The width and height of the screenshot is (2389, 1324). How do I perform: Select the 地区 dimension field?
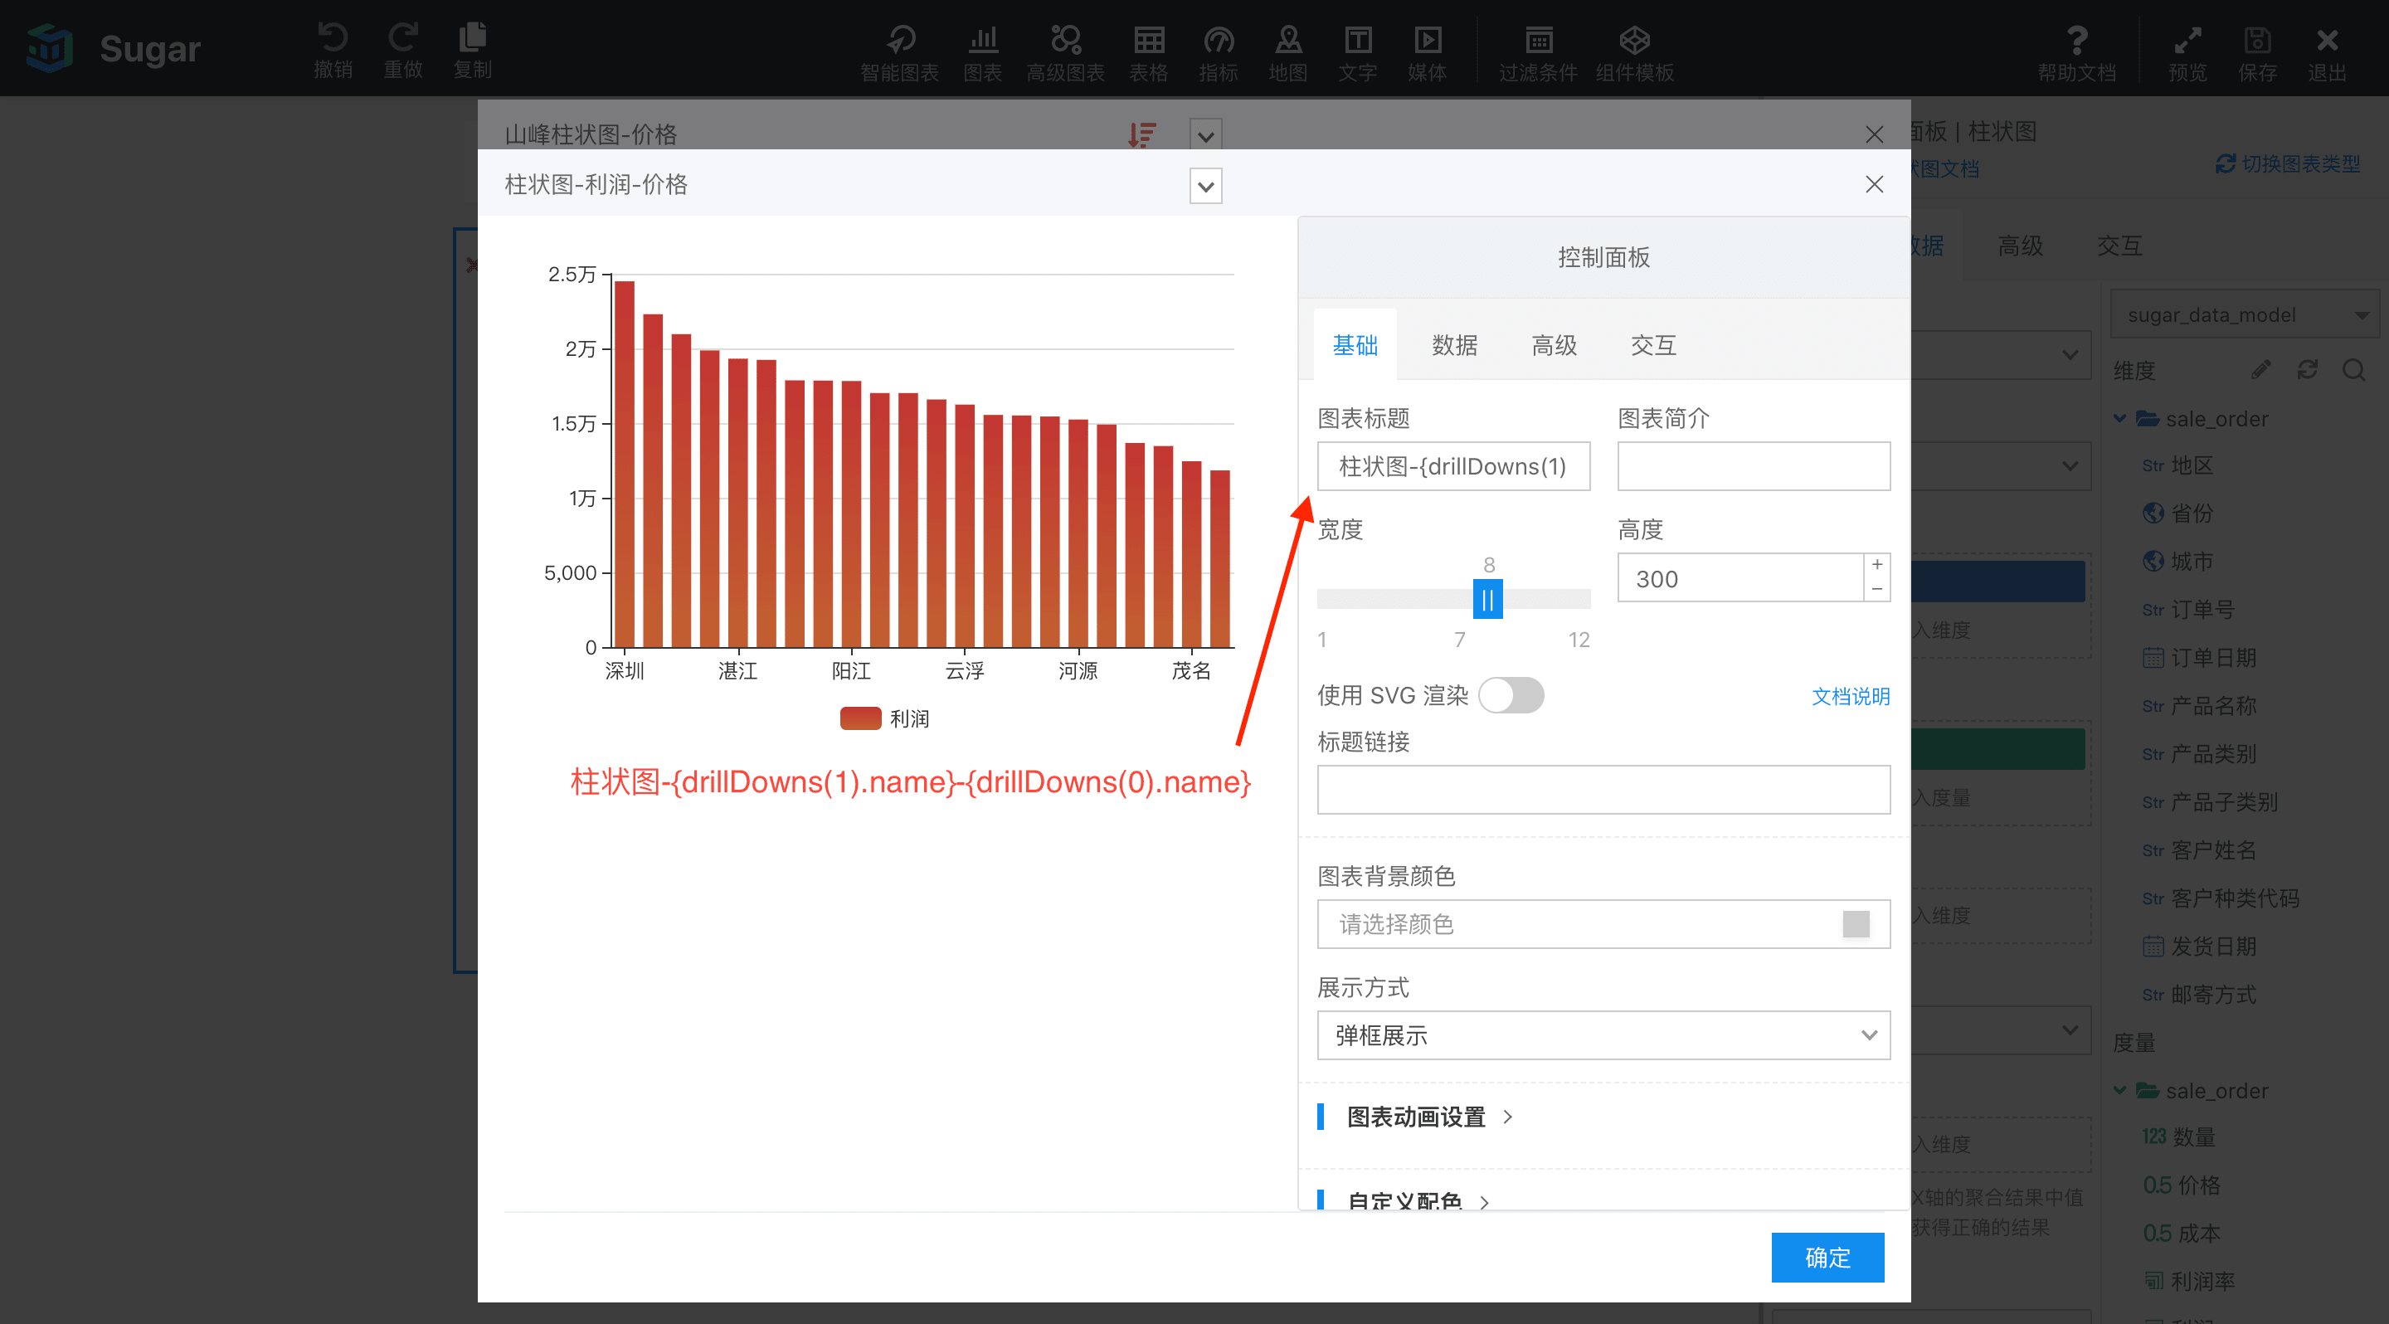click(x=2179, y=465)
